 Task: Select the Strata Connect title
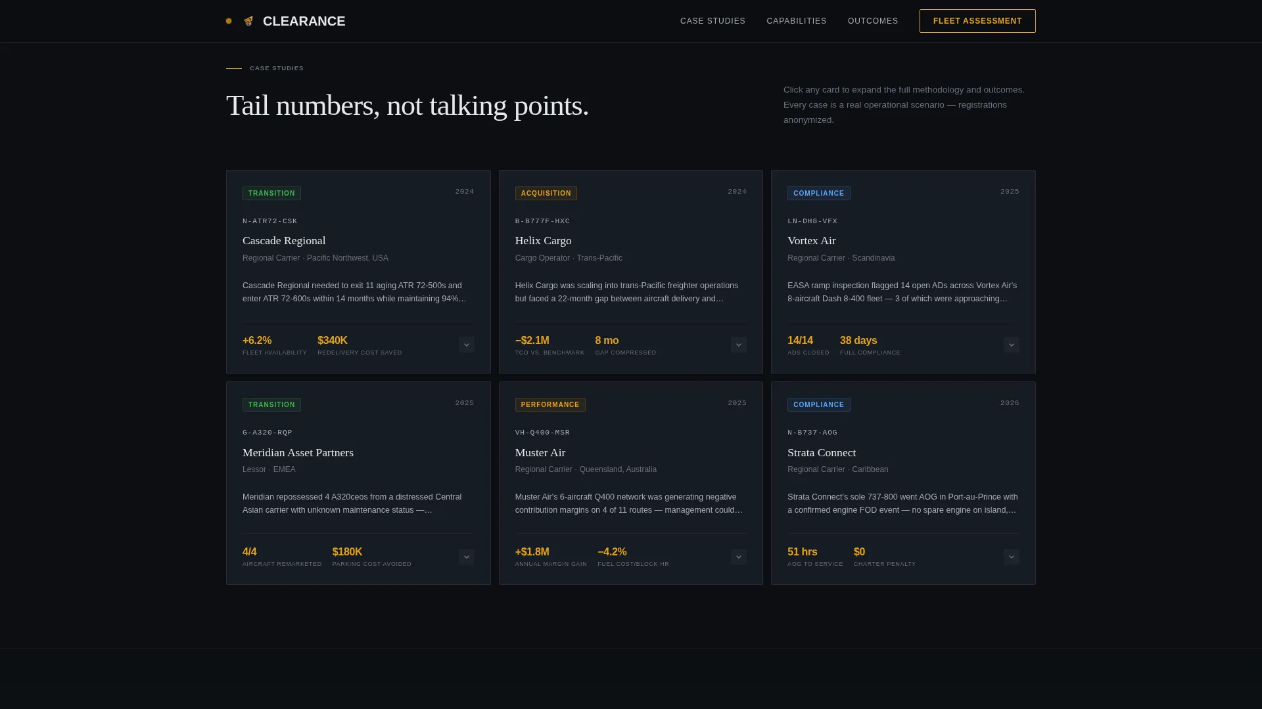(x=822, y=452)
